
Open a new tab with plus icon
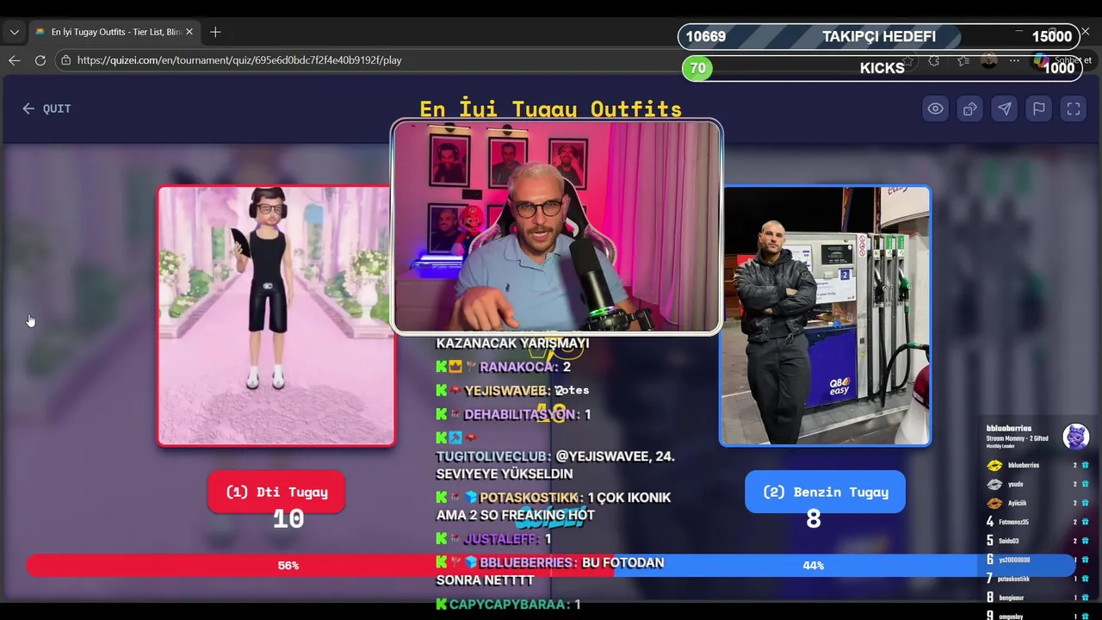215,32
